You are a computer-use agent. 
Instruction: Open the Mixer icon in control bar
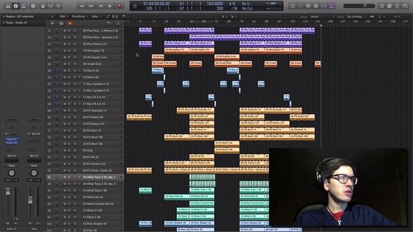coord(50,6)
